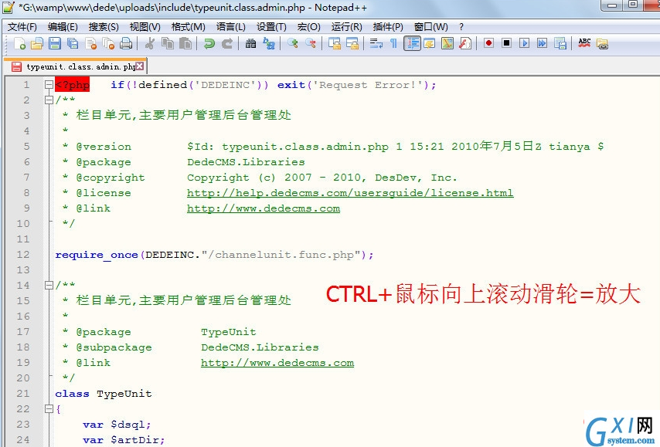Click the Save All icon
660x447 pixels.
click(73, 43)
